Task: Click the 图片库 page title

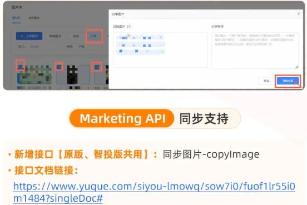Action: click(17, 7)
